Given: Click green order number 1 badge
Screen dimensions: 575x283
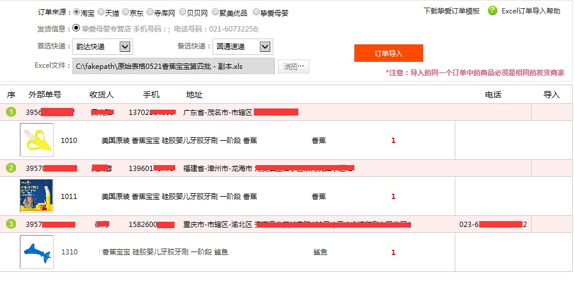Looking at the screenshot, I should [11, 112].
